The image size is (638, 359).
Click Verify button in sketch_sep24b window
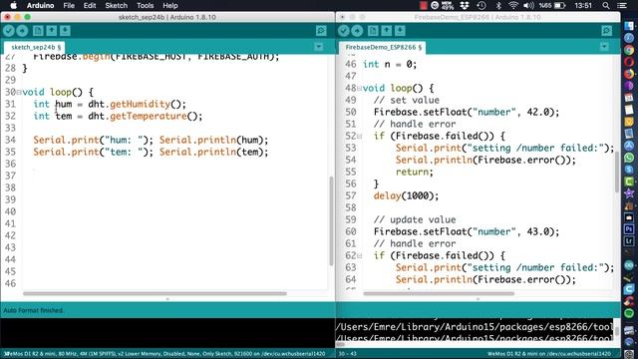9,31
